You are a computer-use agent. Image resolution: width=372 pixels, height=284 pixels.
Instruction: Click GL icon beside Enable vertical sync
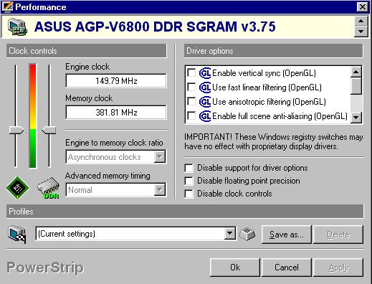coord(205,73)
